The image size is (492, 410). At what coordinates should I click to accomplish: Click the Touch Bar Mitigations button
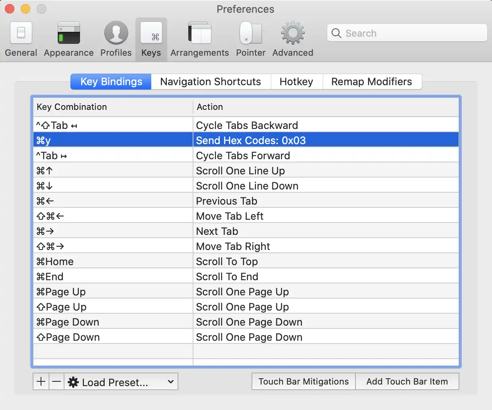[x=304, y=381]
